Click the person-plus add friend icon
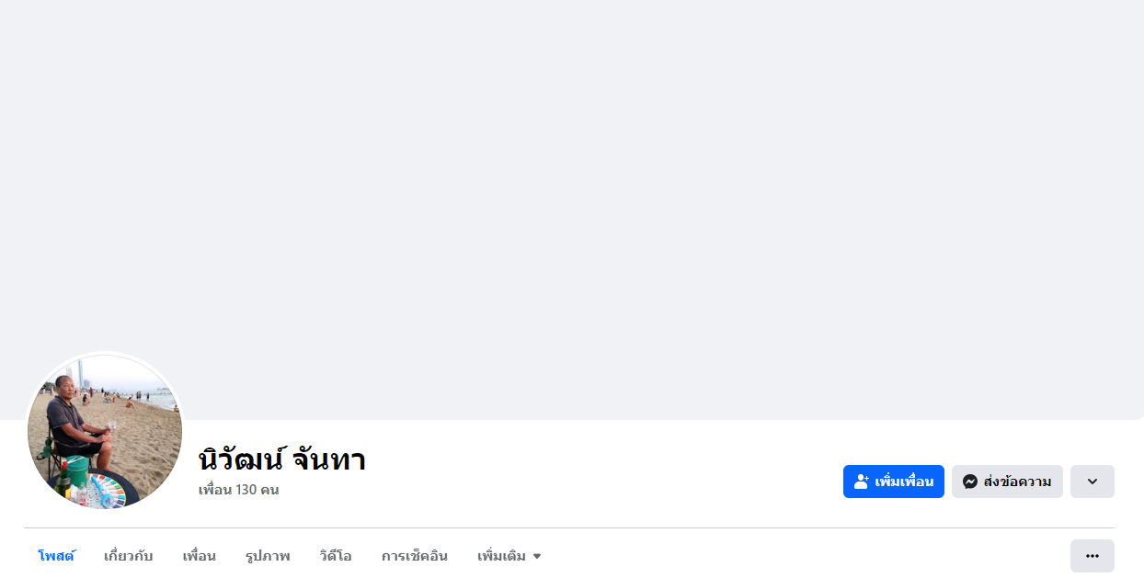 [861, 482]
